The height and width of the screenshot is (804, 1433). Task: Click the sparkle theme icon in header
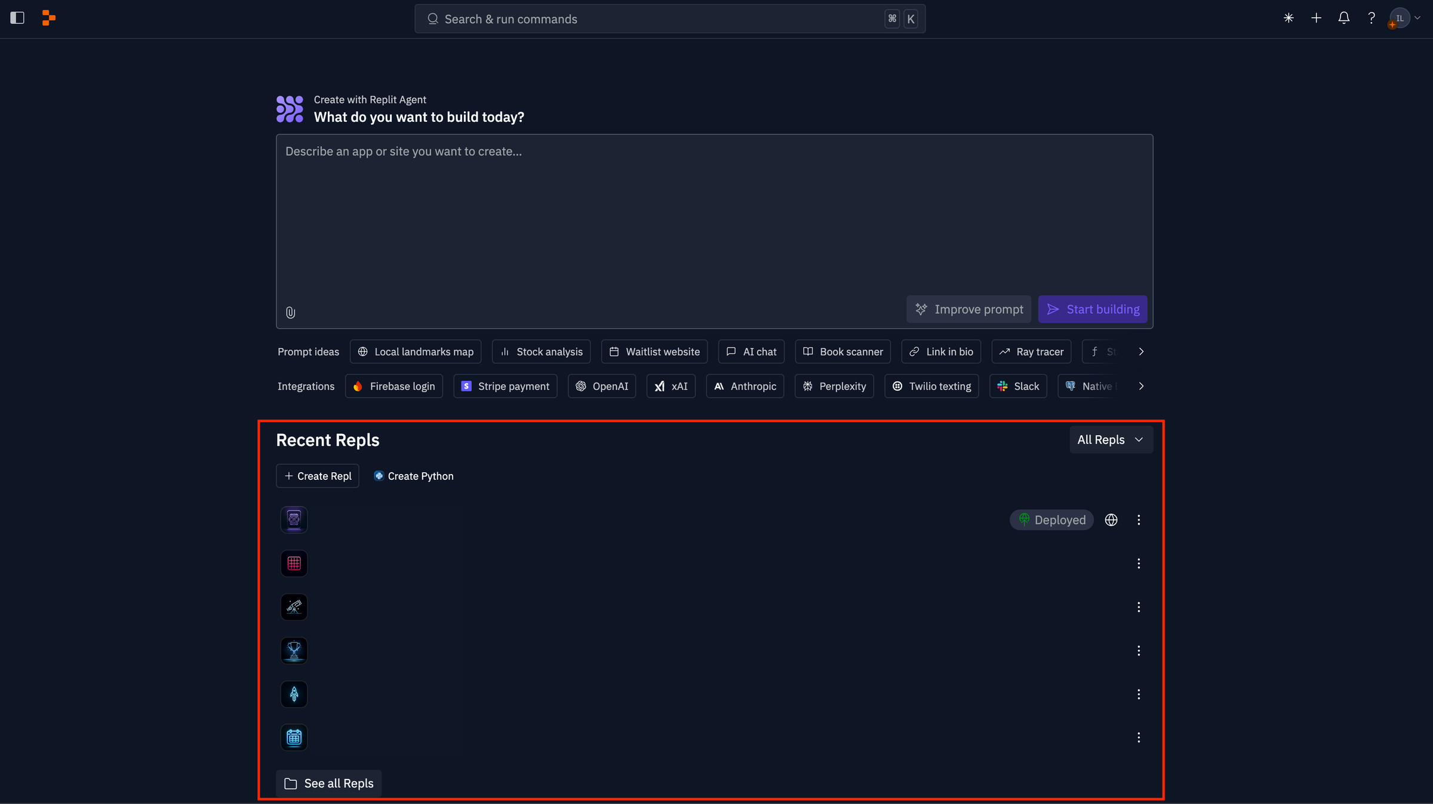(1289, 18)
